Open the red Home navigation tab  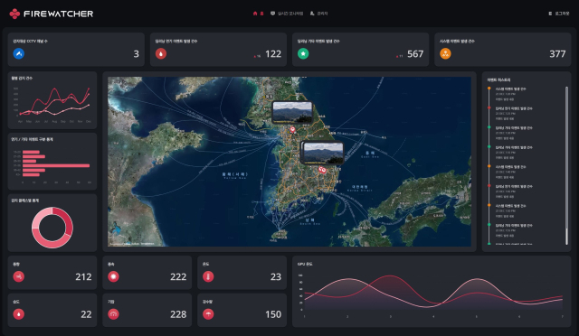[258, 14]
